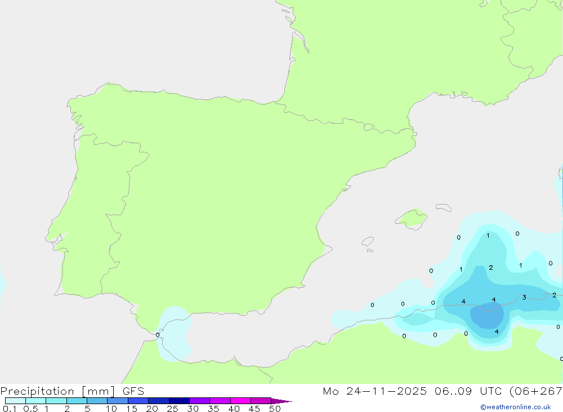Screen dimensions: 563x412
Task: Select the purple arrow tip above 50
Action: click(281, 401)
